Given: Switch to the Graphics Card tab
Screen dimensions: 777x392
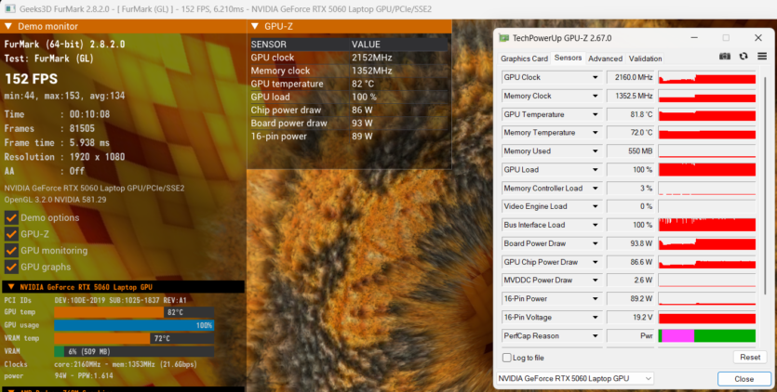Looking at the screenshot, I should [x=524, y=59].
